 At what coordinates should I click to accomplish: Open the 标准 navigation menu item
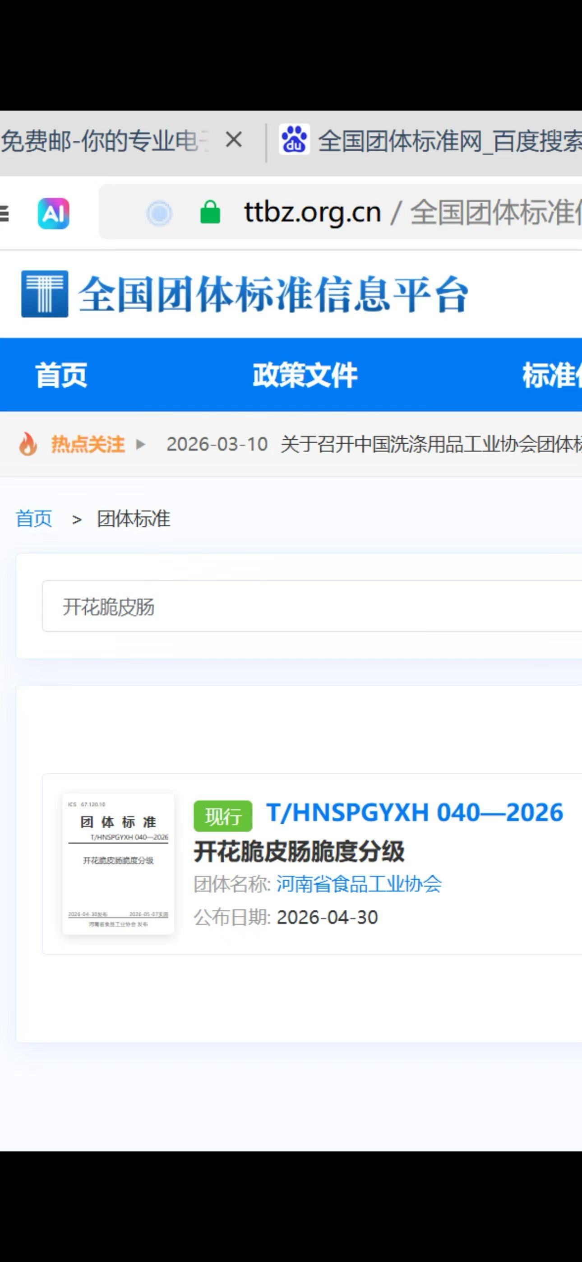coord(552,375)
